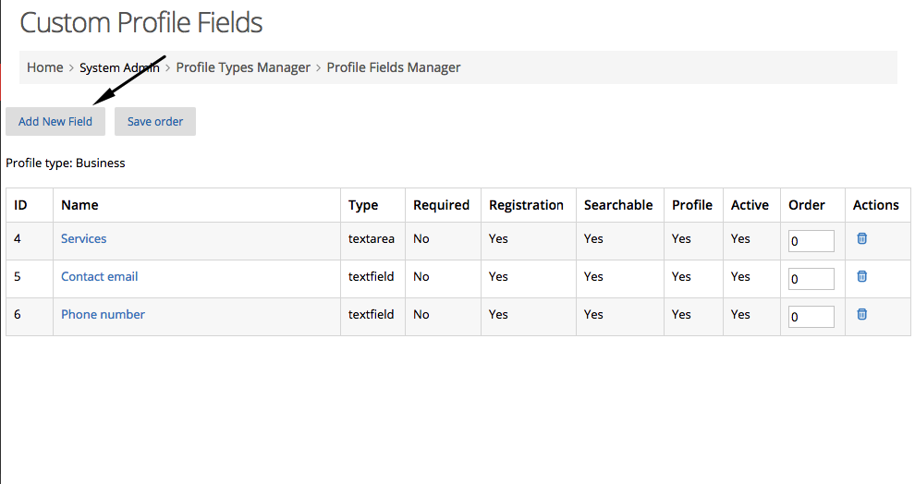Click the Required column header
The image size is (915, 484).
441,205
